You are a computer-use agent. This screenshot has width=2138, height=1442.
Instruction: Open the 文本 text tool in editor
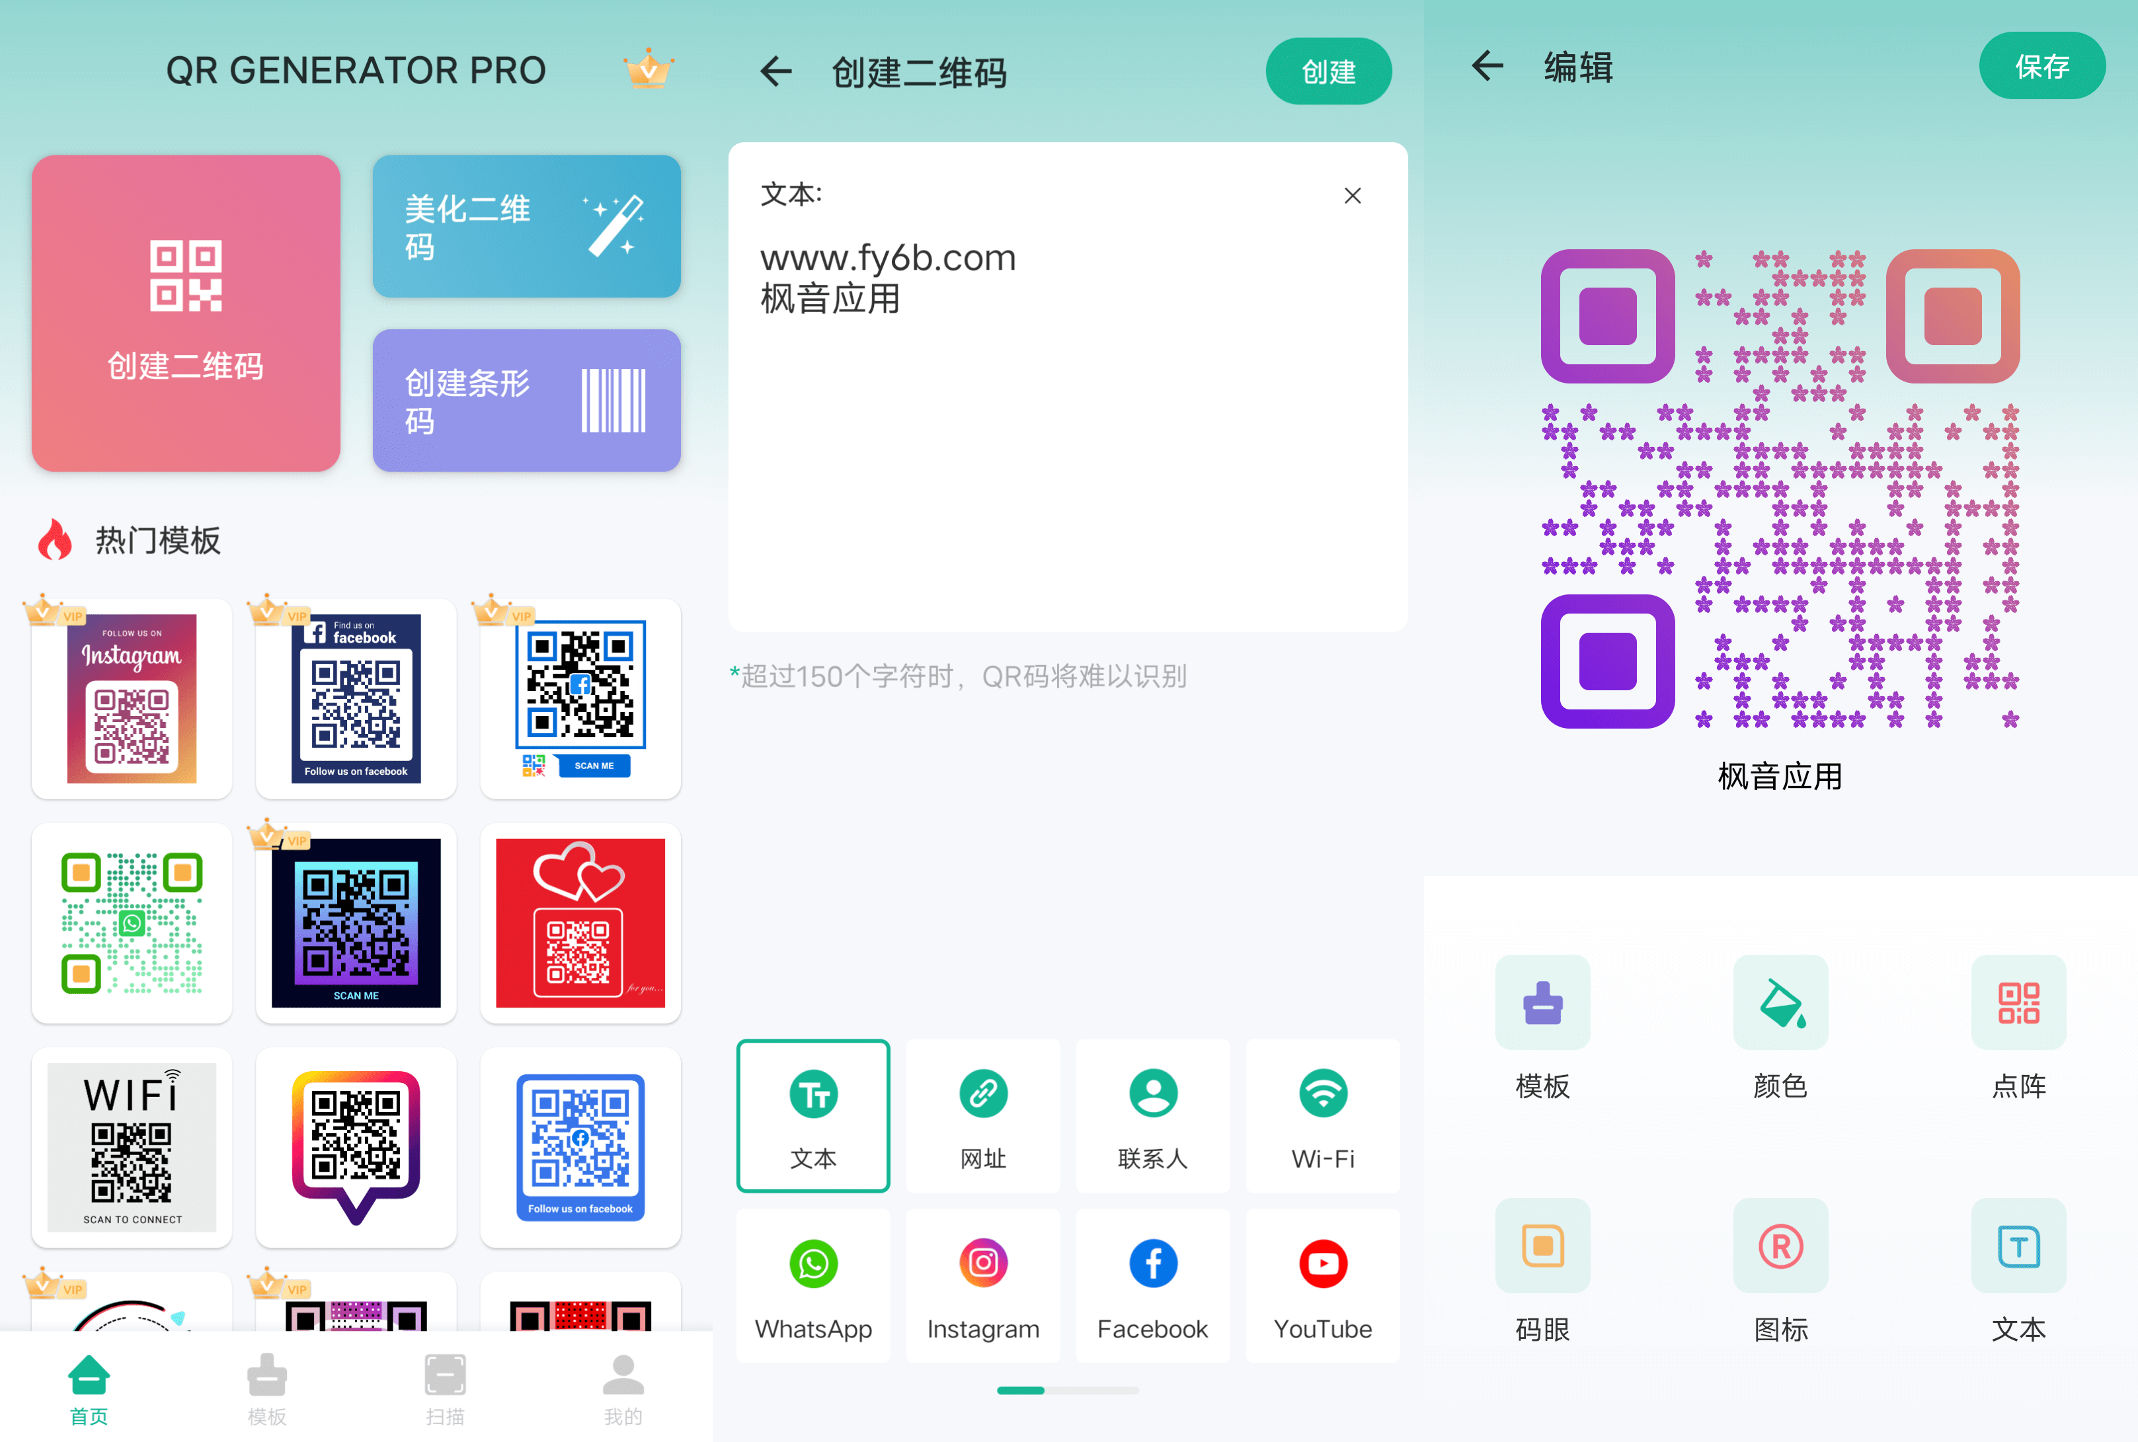click(x=2018, y=1271)
